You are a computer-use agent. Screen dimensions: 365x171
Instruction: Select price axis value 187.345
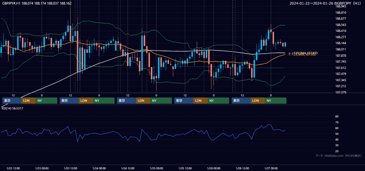pos(341,80)
